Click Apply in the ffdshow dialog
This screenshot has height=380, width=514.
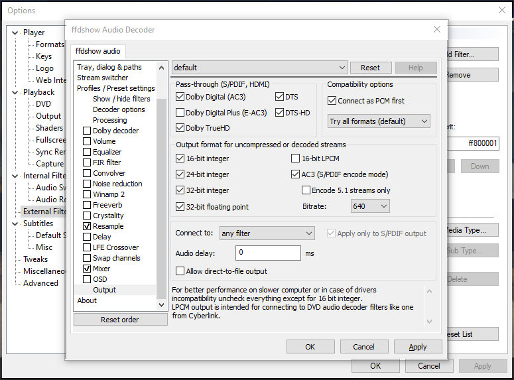(418, 347)
